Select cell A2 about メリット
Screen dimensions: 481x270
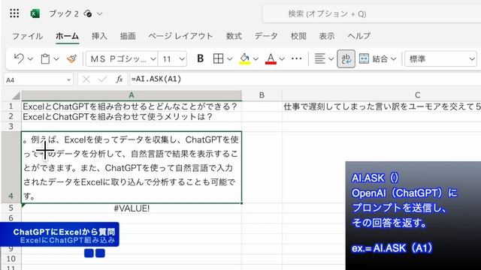coord(132,116)
